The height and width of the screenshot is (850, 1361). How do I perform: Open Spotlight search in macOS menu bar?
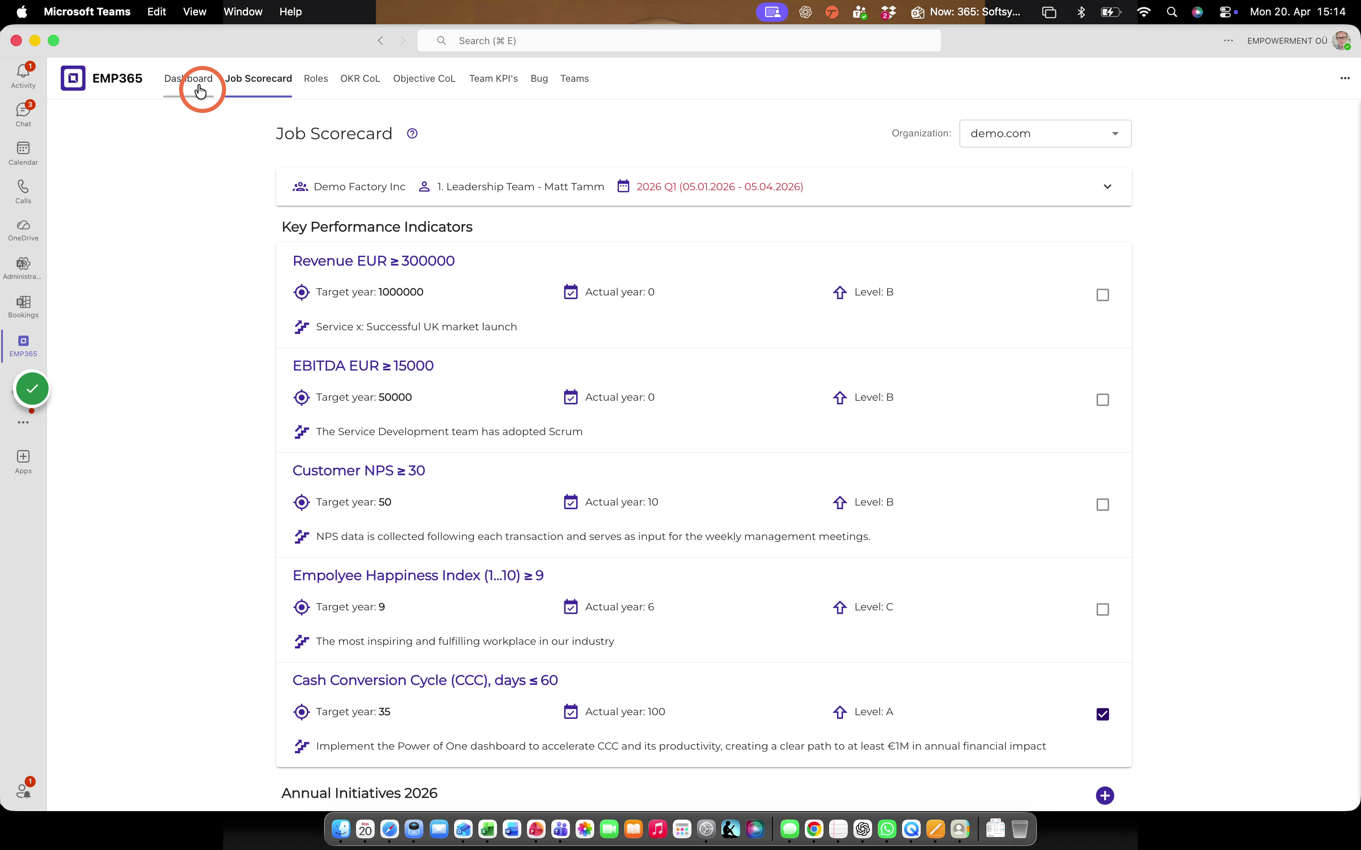[1172, 12]
